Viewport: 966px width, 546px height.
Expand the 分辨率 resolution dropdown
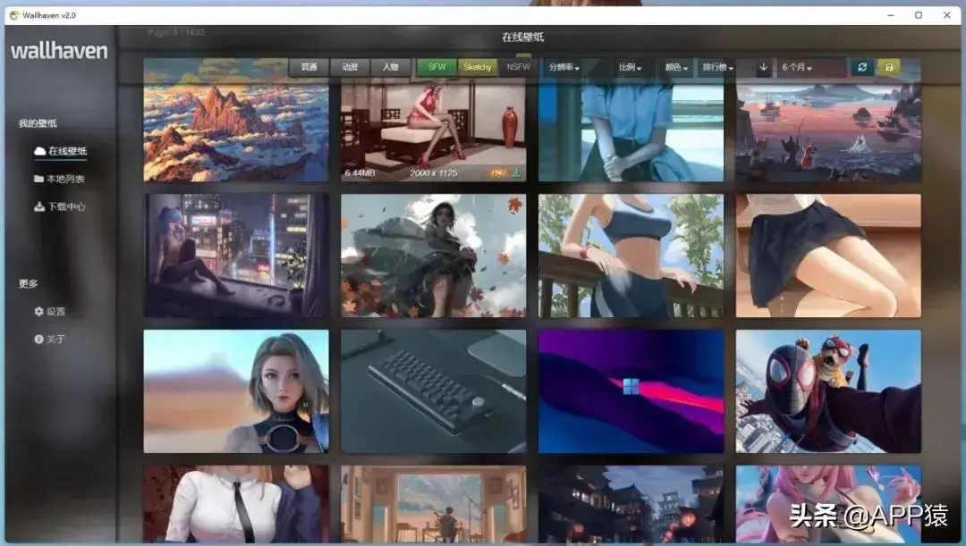click(563, 67)
